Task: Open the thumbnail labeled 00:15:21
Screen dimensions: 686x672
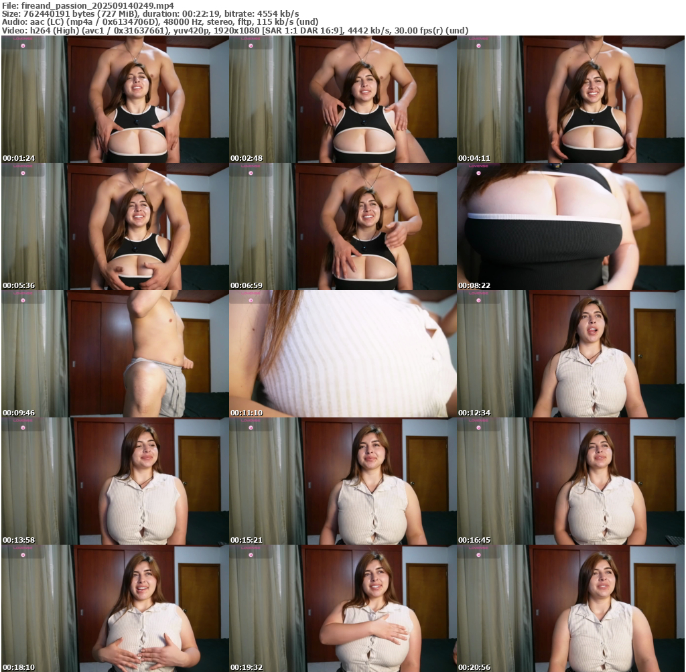Action: point(342,481)
